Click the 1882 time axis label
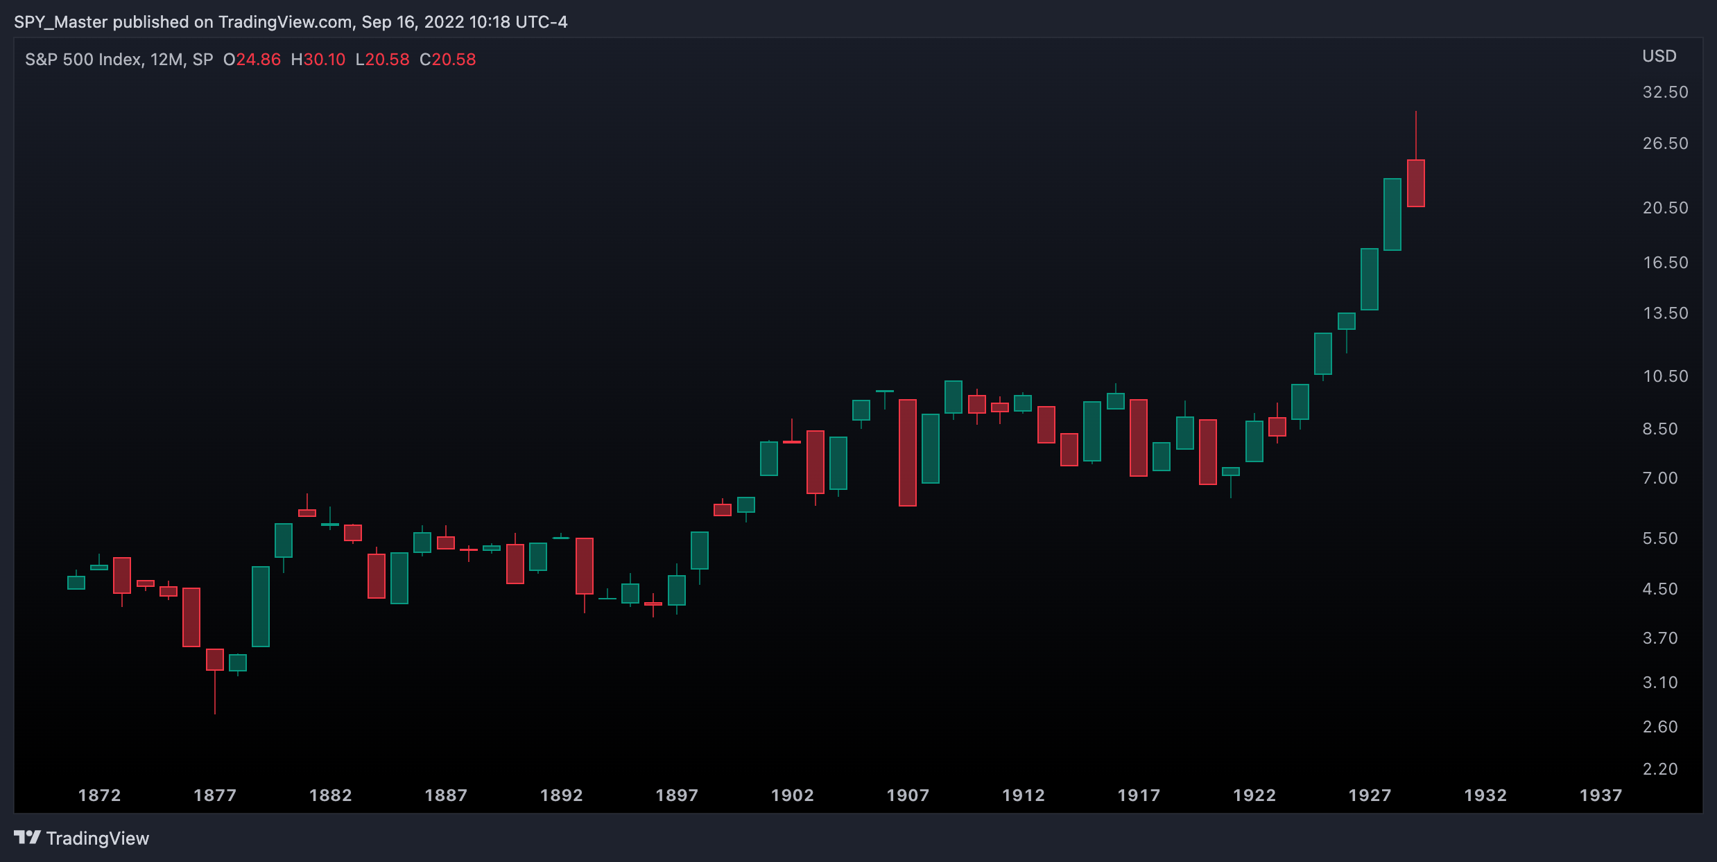 331,795
